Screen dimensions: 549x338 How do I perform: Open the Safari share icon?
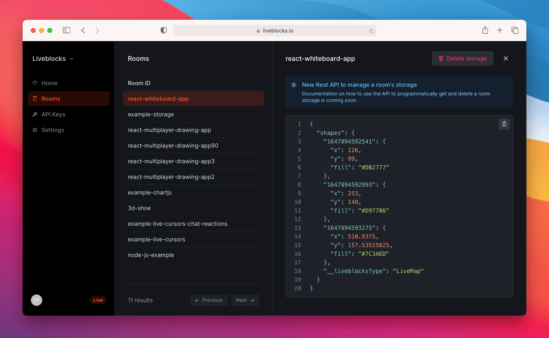(485, 30)
